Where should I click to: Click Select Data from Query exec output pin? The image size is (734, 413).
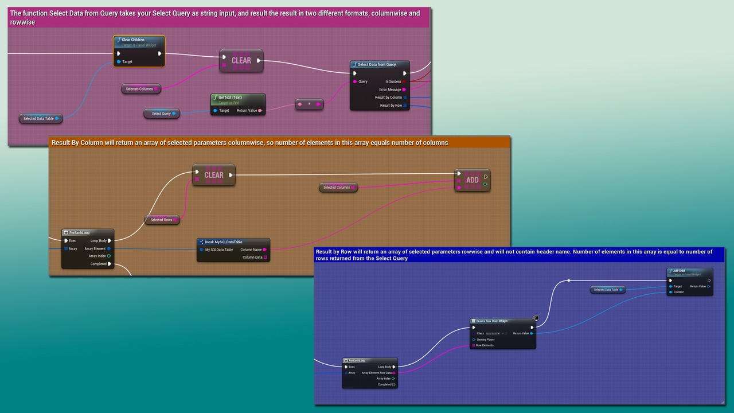405,73
